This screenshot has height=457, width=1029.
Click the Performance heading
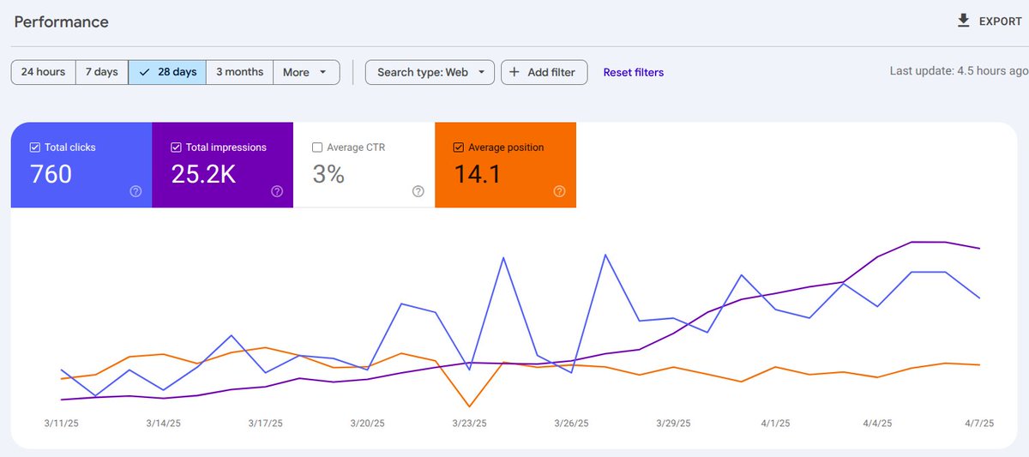coord(61,21)
